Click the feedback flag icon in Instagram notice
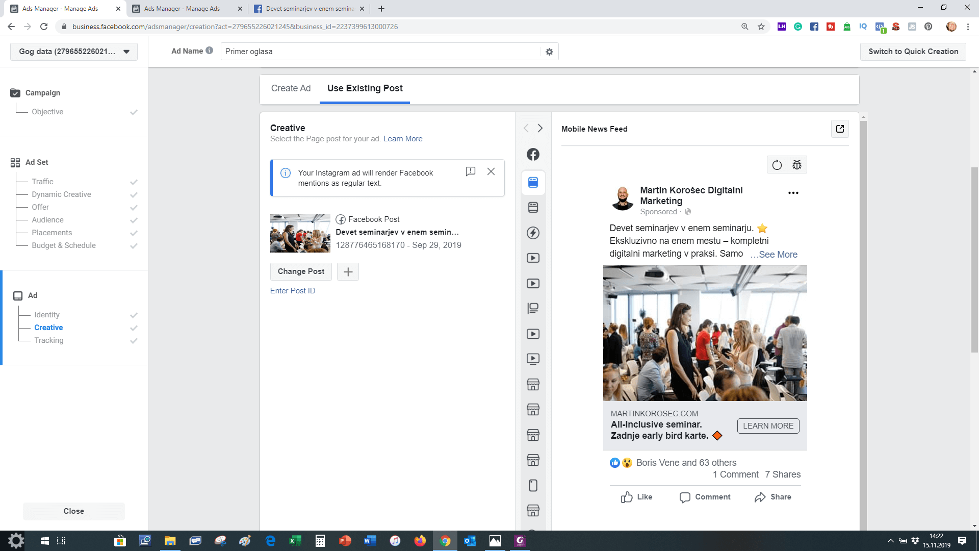 (470, 171)
